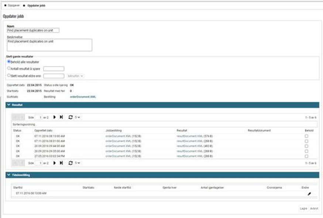Screen dimensions: 323x218
Task: Select 'Antall resultat å spare' radio option
Action: click(x=9, y=68)
